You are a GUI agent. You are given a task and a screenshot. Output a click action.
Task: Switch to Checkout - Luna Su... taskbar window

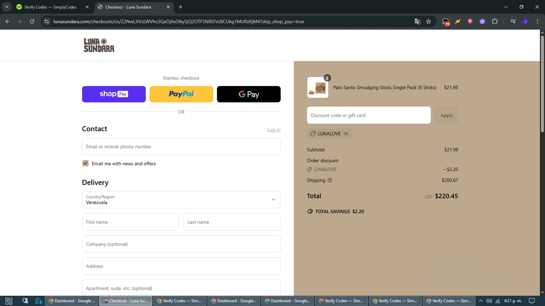coord(126,301)
